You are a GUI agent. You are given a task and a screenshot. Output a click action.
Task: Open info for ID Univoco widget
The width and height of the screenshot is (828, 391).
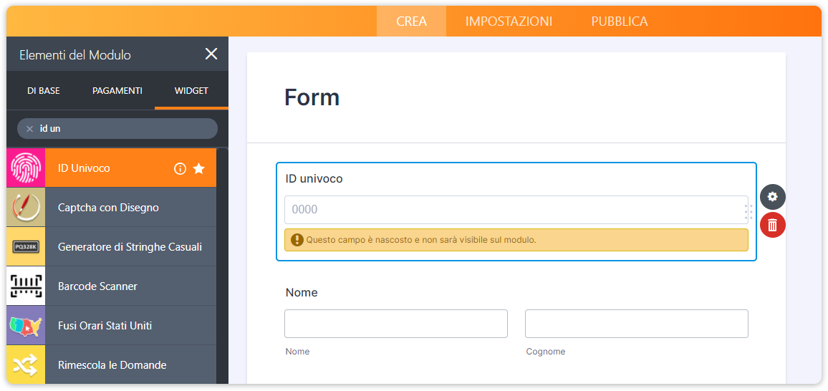point(180,169)
